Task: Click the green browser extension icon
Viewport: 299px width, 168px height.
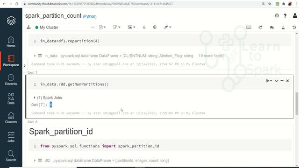Action: [278, 4]
